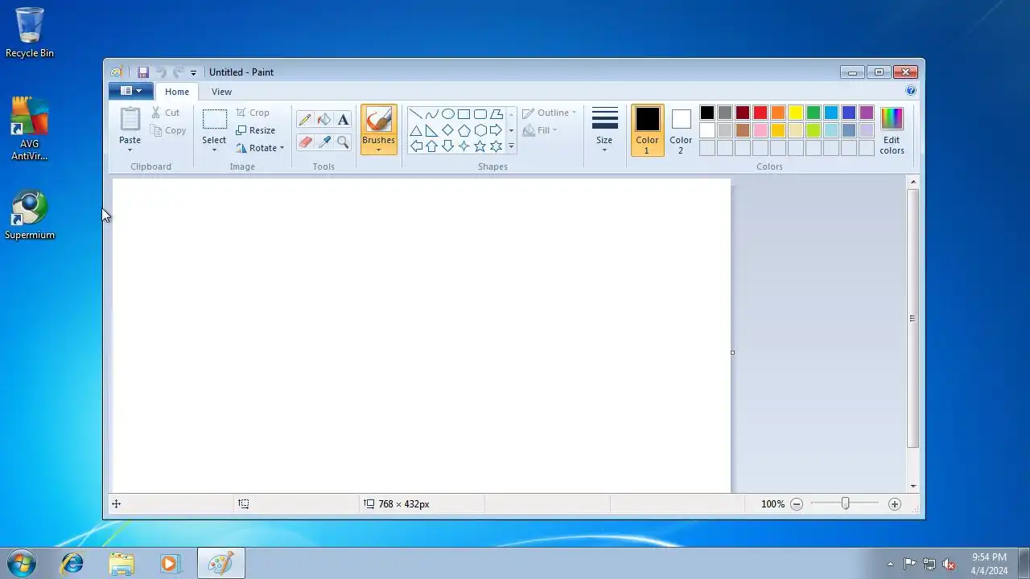This screenshot has height=579, width=1030.
Task: Click the rectangular Select button
Action: [x=214, y=120]
